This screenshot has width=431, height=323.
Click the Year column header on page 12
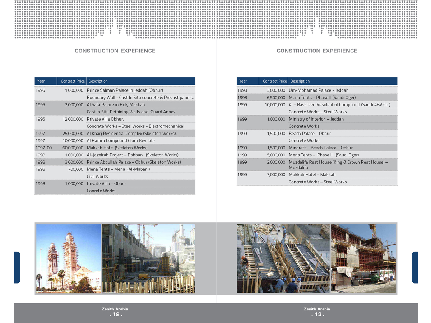click(x=41, y=81)
